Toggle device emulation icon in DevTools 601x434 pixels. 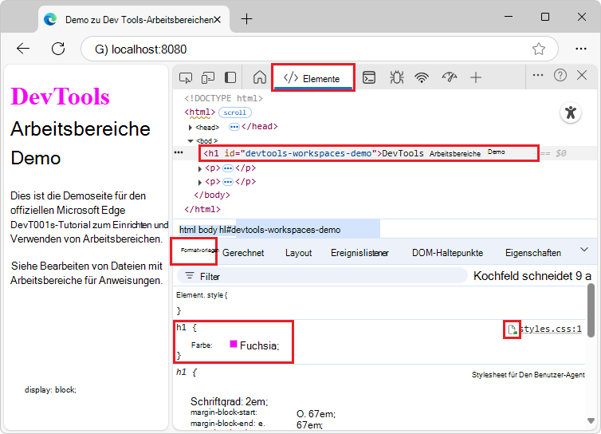(208, 77)
